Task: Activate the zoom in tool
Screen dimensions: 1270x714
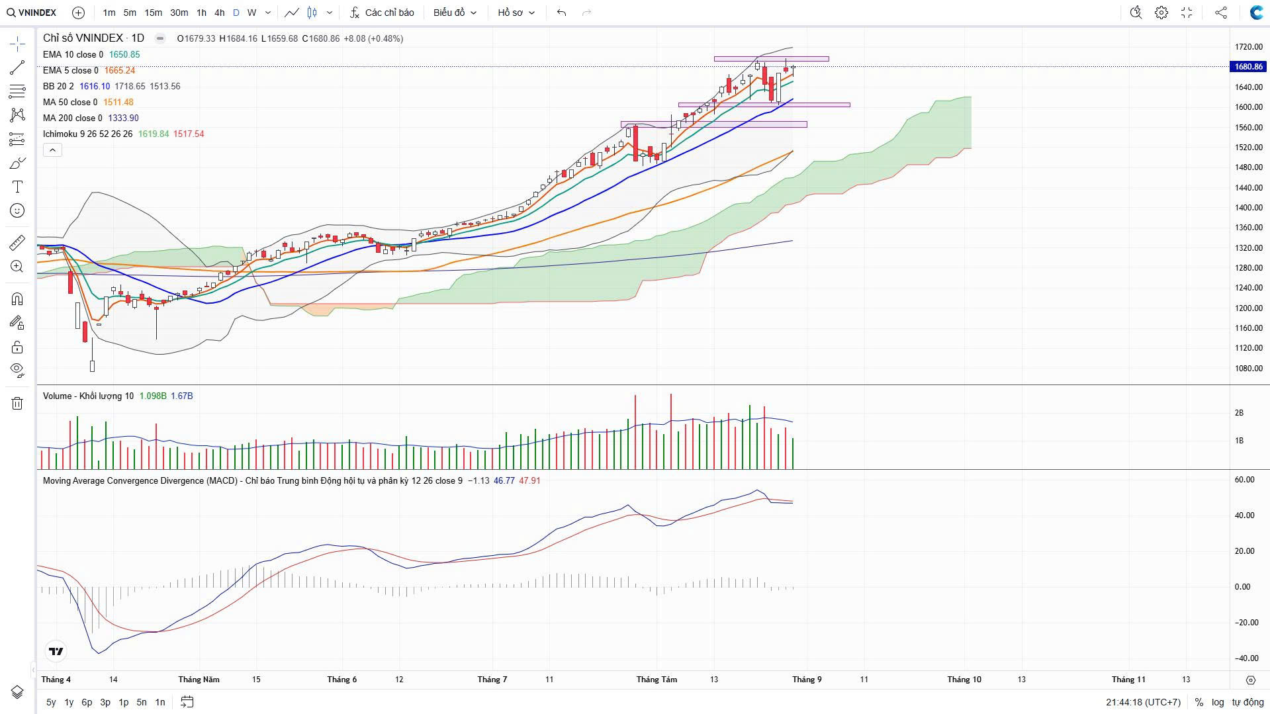Action: tap(17, 267)
